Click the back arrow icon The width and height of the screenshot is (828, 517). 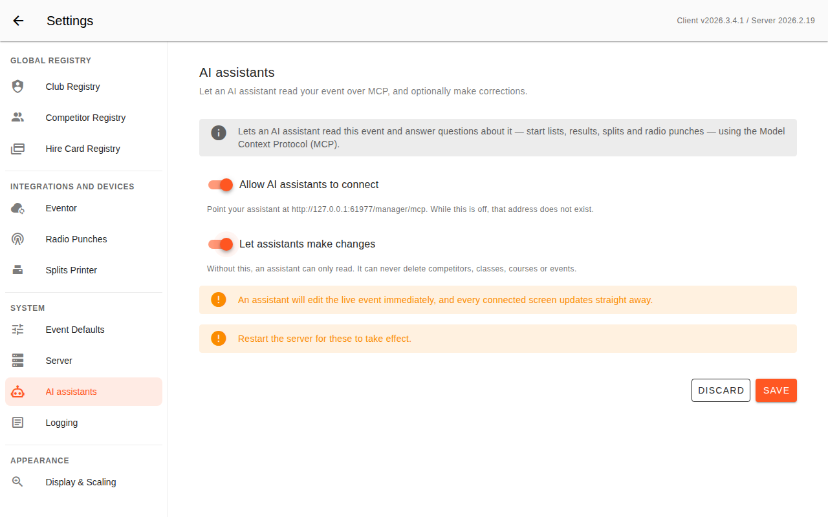pos(18,21)
